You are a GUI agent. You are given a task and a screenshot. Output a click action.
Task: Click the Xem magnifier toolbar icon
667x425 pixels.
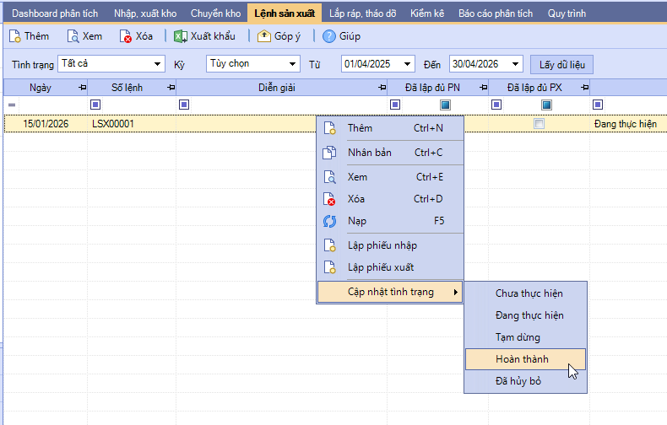coord(73,36)
